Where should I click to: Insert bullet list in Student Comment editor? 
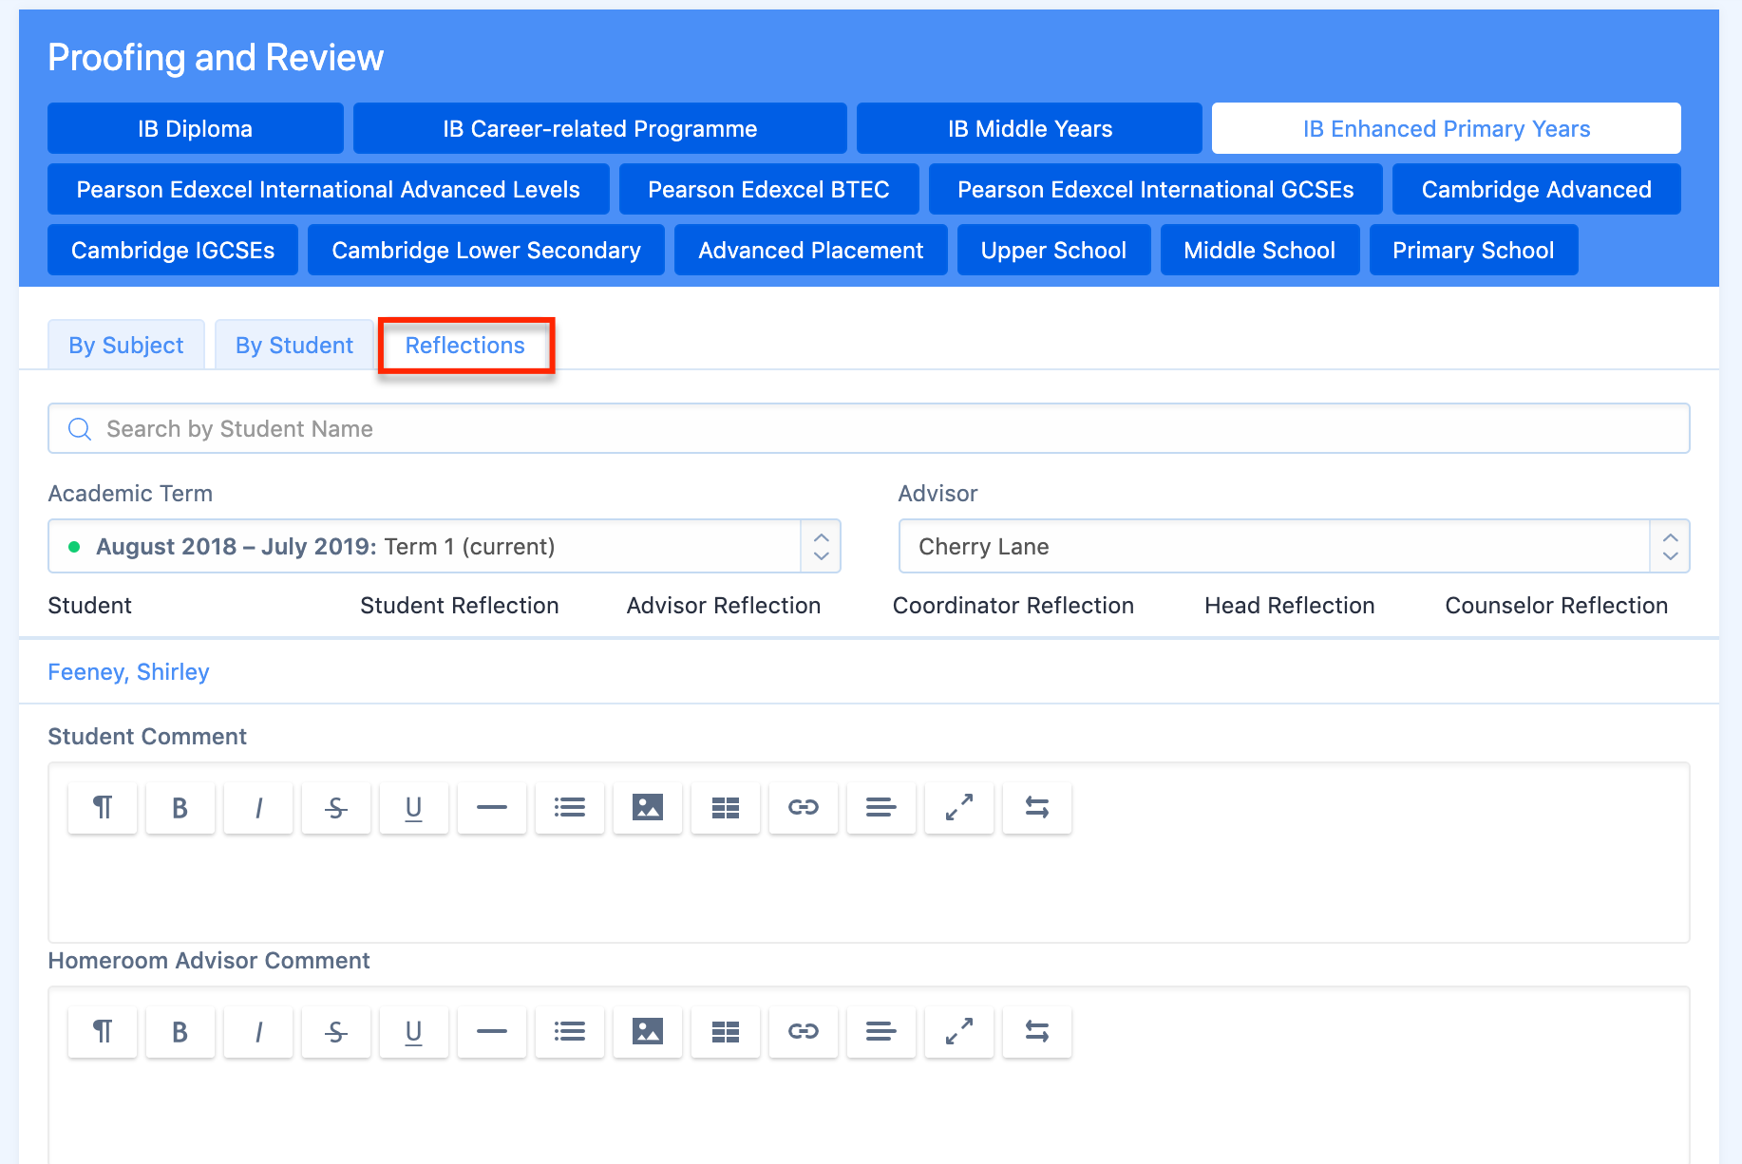coord(570,808)
